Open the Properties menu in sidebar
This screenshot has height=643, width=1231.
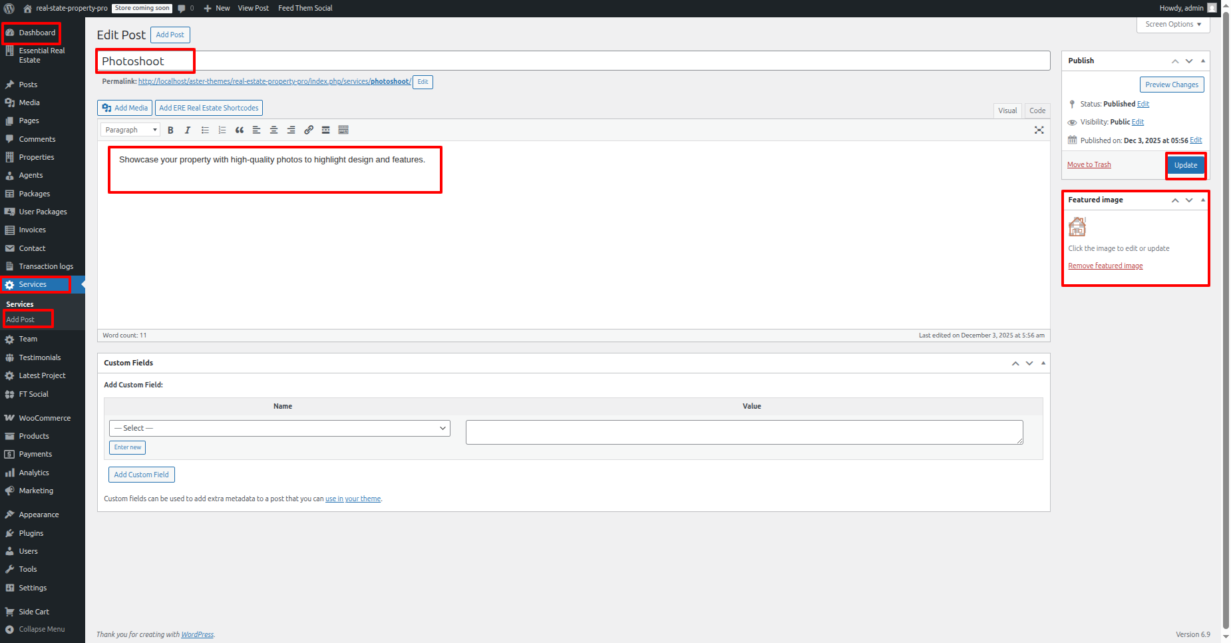[x=37, y=157]
